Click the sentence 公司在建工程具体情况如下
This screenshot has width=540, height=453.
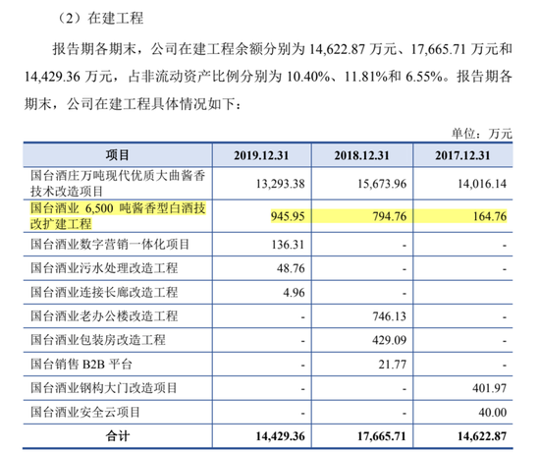[x=151, y=104]
